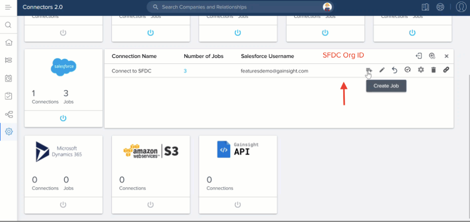The height and width of the screenshot is (222, 470).
Task: Click the circular checkmark icon in the SFDC row
Action: pyautogui.click(x=407, y=70)
